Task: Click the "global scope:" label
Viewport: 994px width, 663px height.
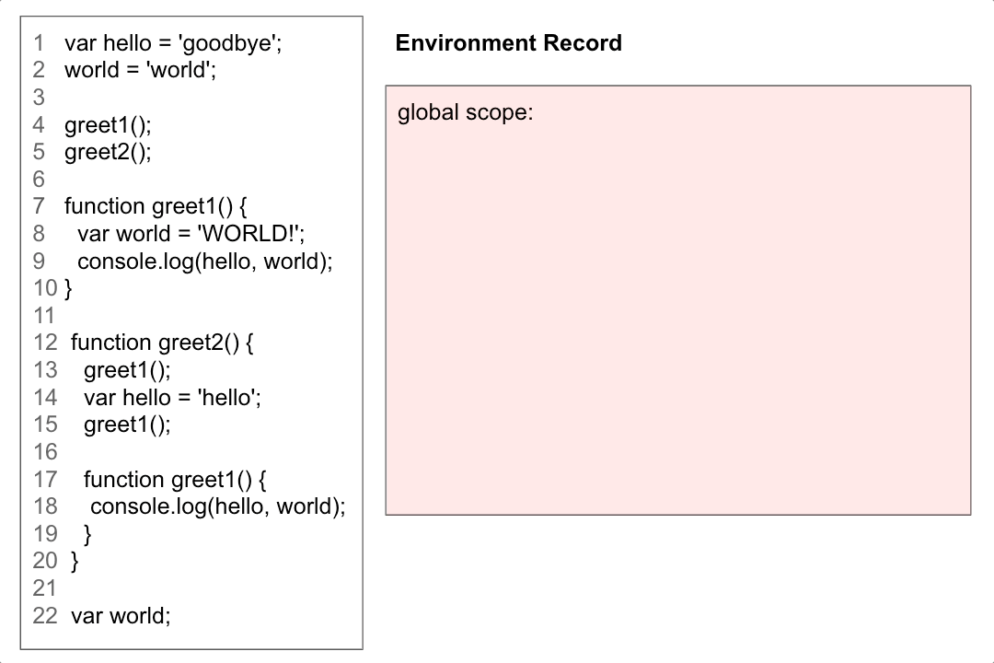Action: click(465, 113)
